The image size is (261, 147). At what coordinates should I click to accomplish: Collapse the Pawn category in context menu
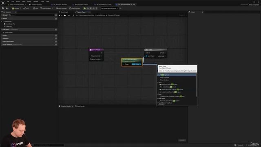point(158,94)
